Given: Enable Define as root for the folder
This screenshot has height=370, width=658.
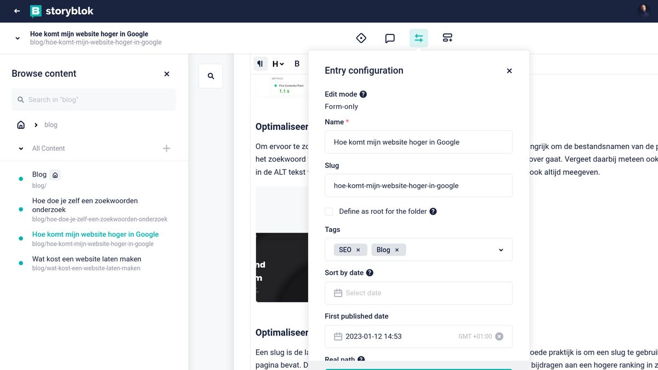Looking at the screenshot, I should pos(329,212).
